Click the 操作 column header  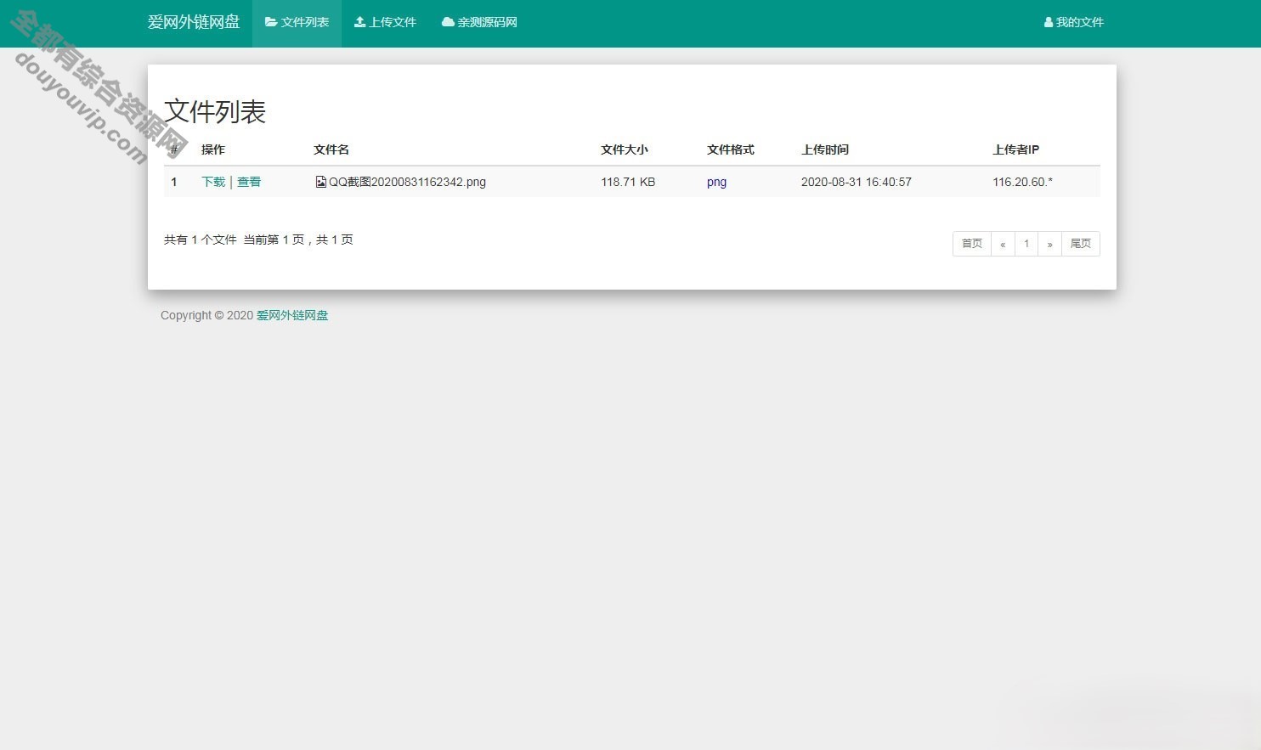point(213,149)
